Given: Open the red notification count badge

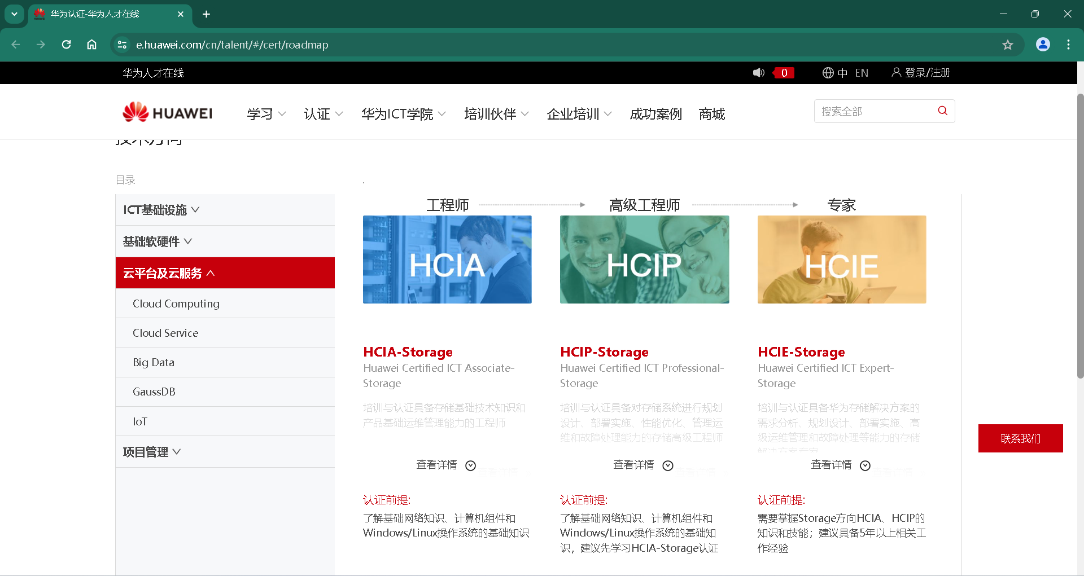Looking at the screenshot, I should pos(784,73).
